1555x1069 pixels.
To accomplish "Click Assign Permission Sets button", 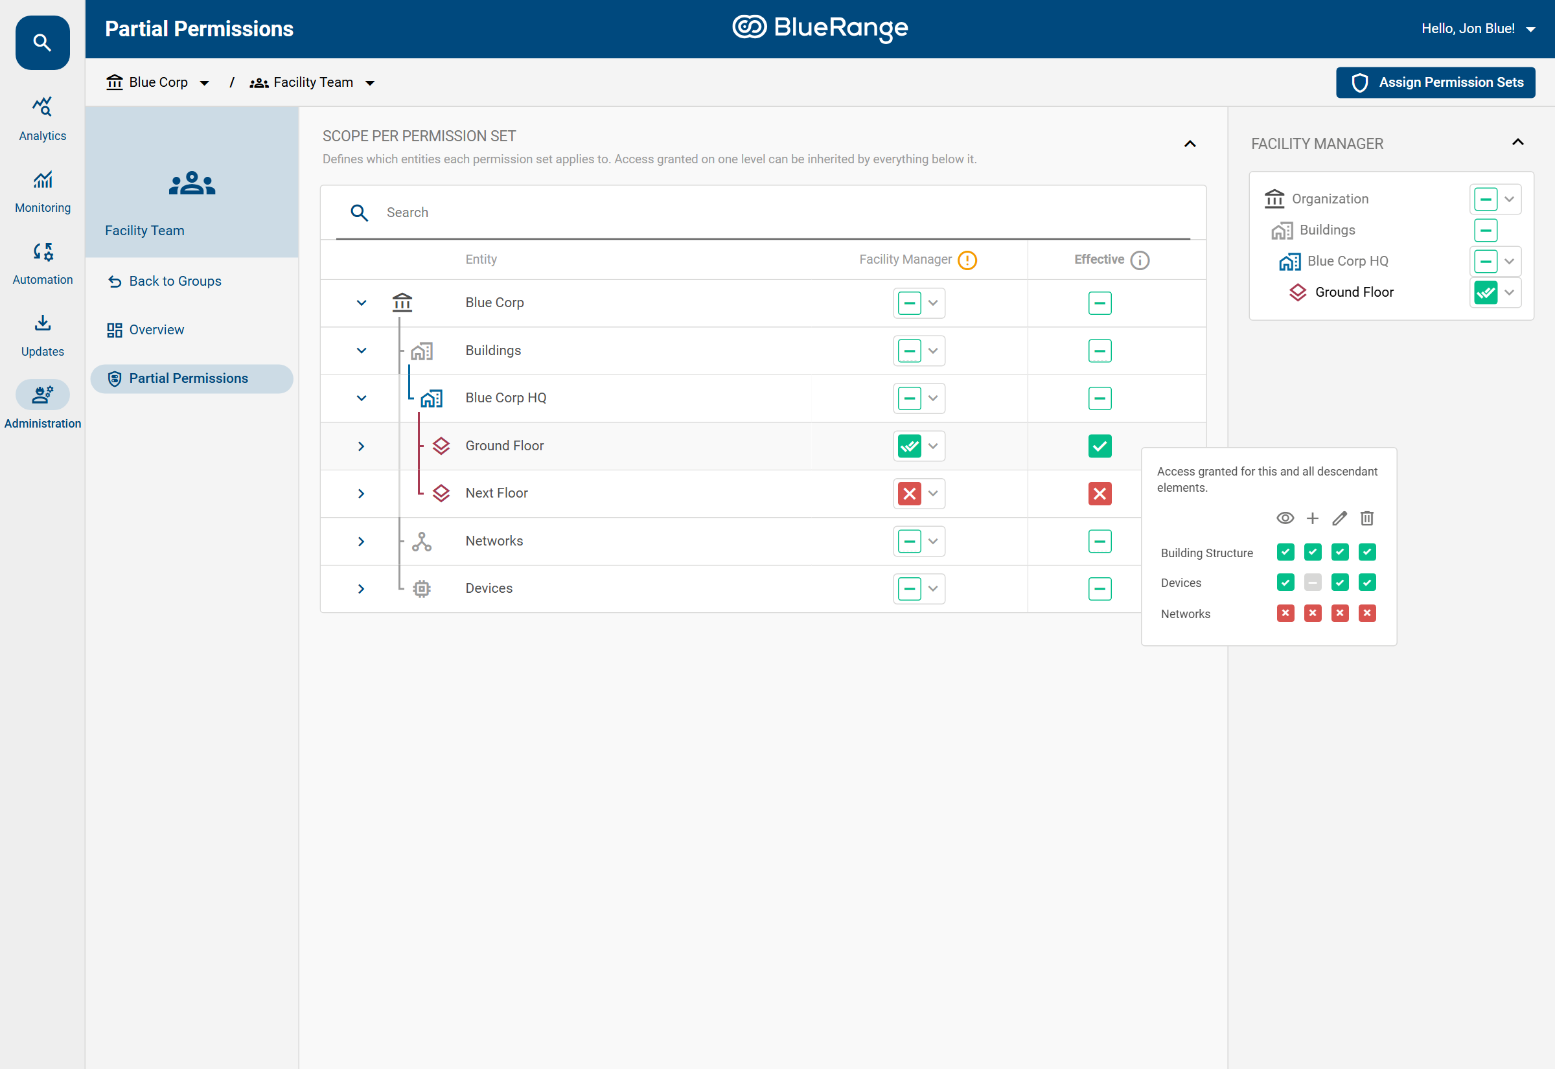I will coord(1436,82).
